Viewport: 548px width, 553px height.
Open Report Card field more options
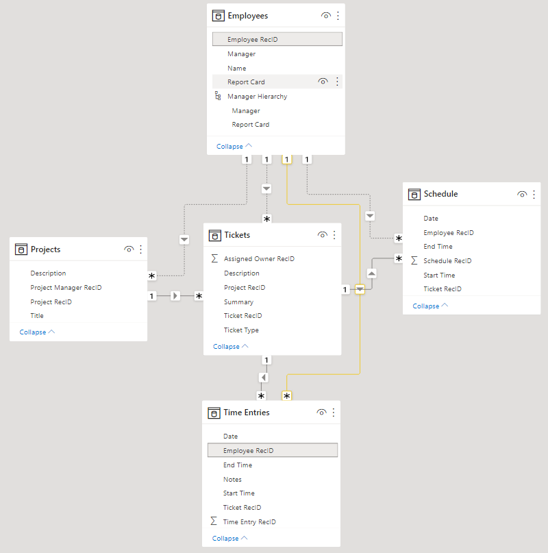tap(337, 82)
